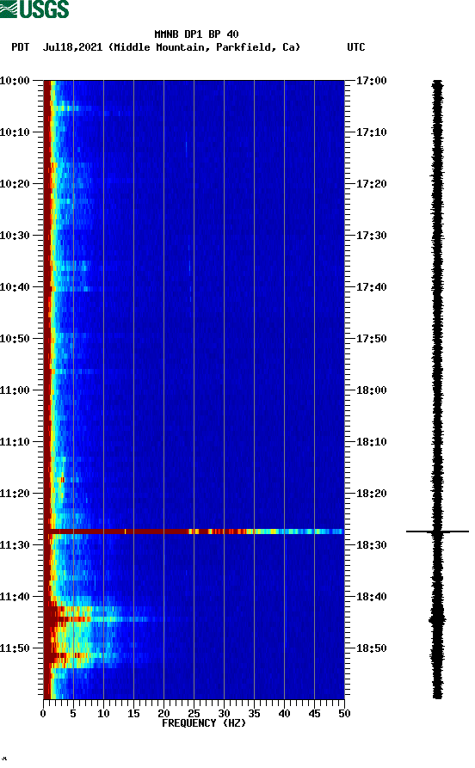Click the 10:50 PDT time label

point(15,339)
